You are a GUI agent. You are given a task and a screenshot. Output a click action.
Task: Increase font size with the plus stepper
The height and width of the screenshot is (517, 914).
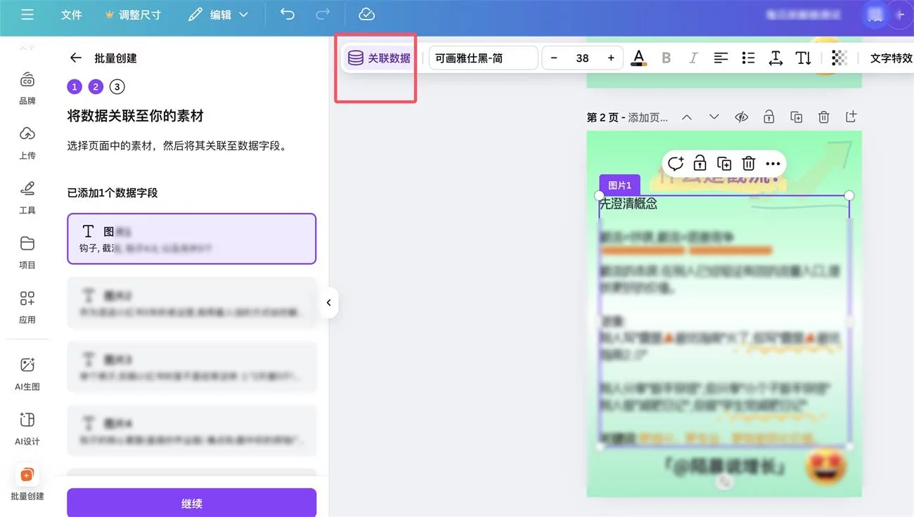610,58
